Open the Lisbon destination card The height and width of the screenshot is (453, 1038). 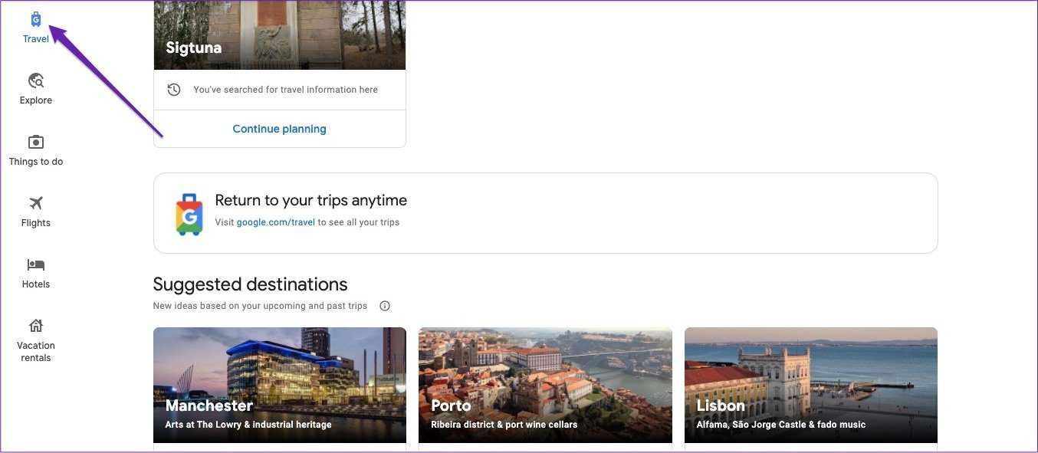pos(810,385)
